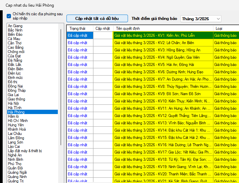Select Quảng Ninh in the locality list

coord(17,177)
